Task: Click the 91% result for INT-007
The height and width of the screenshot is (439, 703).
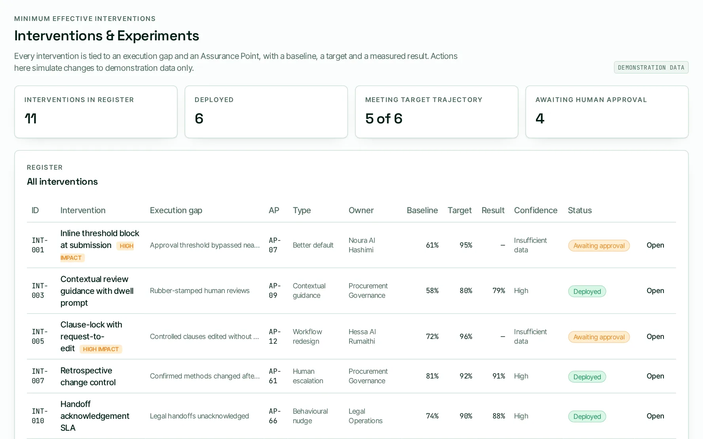Action: tap(499, 376)
